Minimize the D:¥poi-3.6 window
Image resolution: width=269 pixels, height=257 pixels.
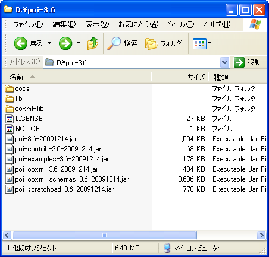(x=232, y=10)
